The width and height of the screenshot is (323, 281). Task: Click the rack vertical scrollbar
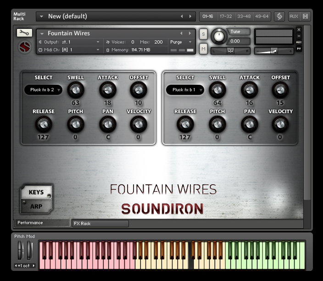pos(307,113)
